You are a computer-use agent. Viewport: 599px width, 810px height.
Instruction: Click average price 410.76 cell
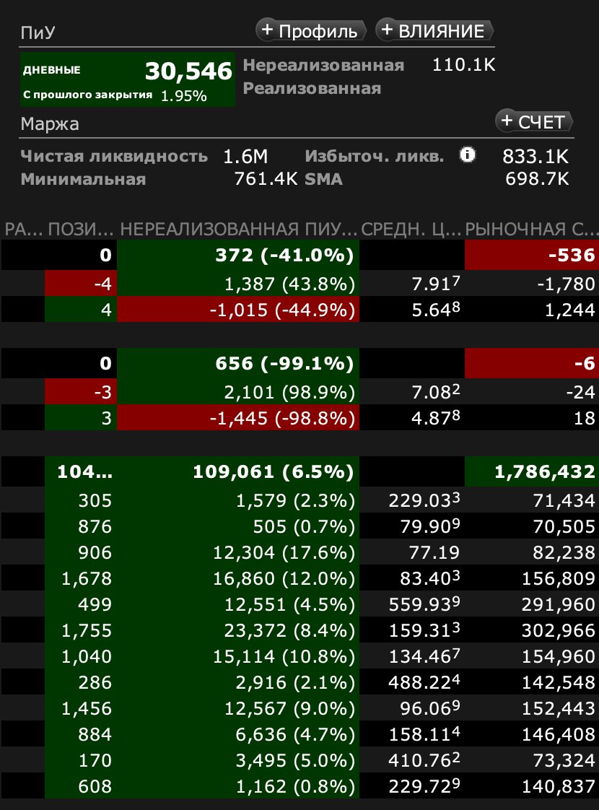412,760
